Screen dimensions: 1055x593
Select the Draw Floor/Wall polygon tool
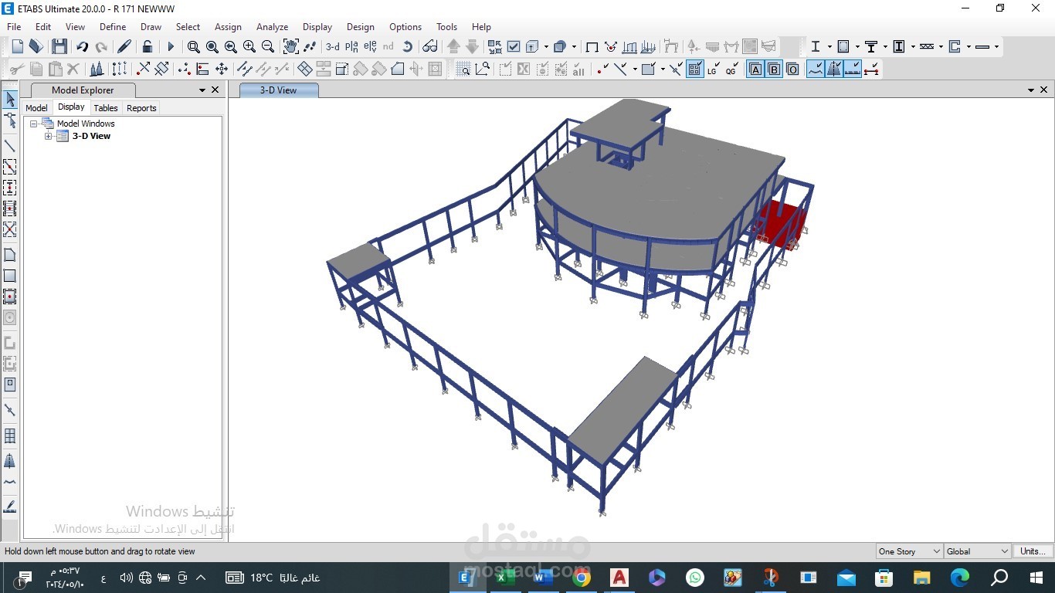click(10, 255)
